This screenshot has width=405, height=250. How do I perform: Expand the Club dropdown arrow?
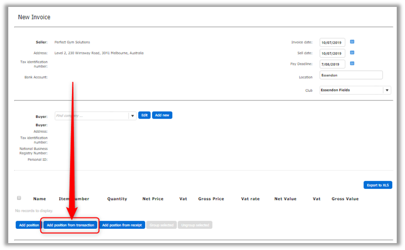coord(387,91)
